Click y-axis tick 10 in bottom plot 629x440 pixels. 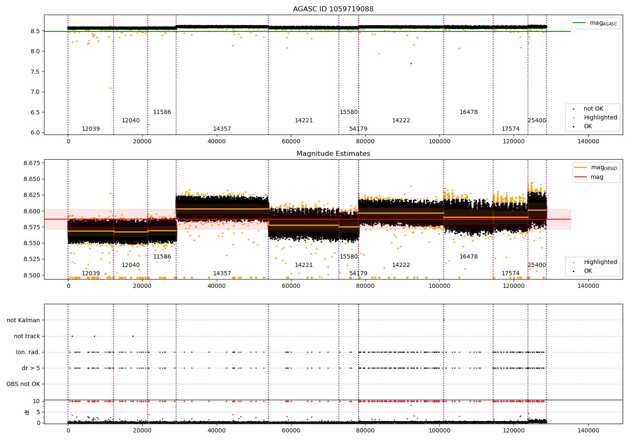pyautogui.click(x=36, y=401)
